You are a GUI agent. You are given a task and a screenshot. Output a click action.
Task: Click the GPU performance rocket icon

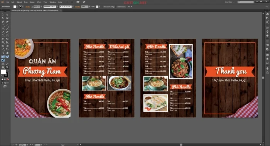coord(84,2)
